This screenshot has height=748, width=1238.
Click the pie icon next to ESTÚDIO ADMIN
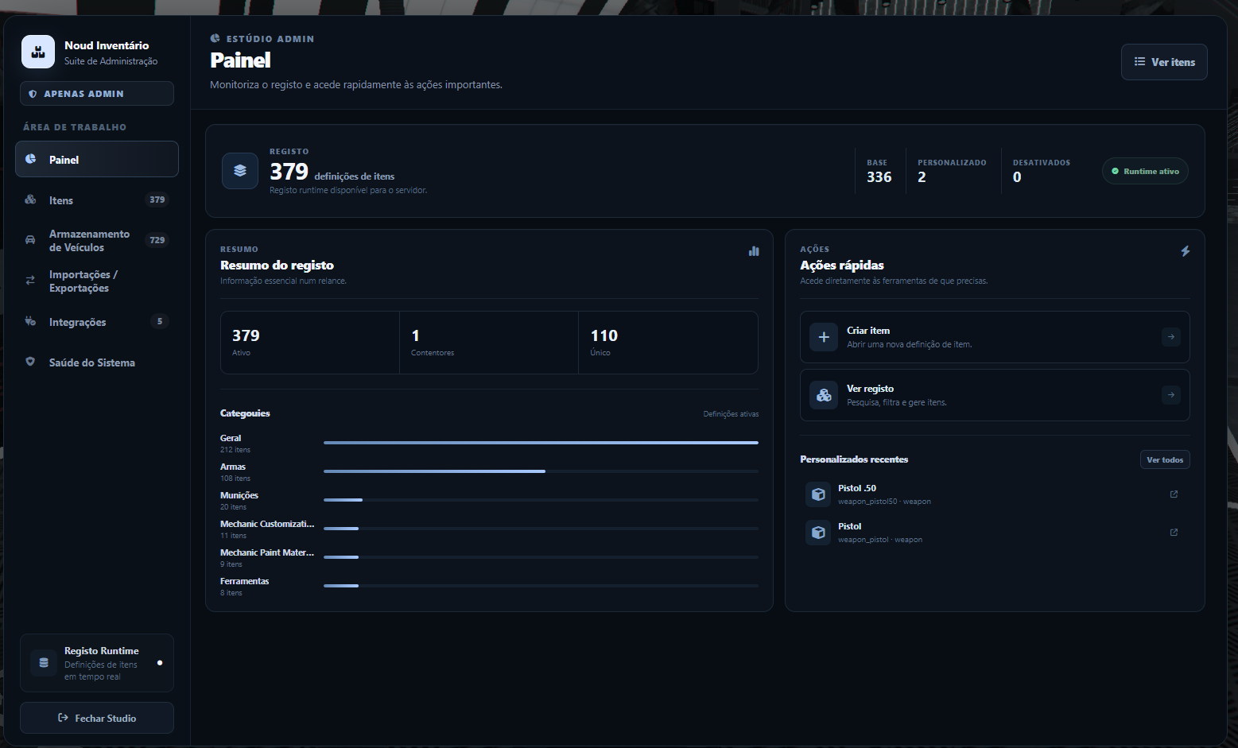[x=215, y=38]
